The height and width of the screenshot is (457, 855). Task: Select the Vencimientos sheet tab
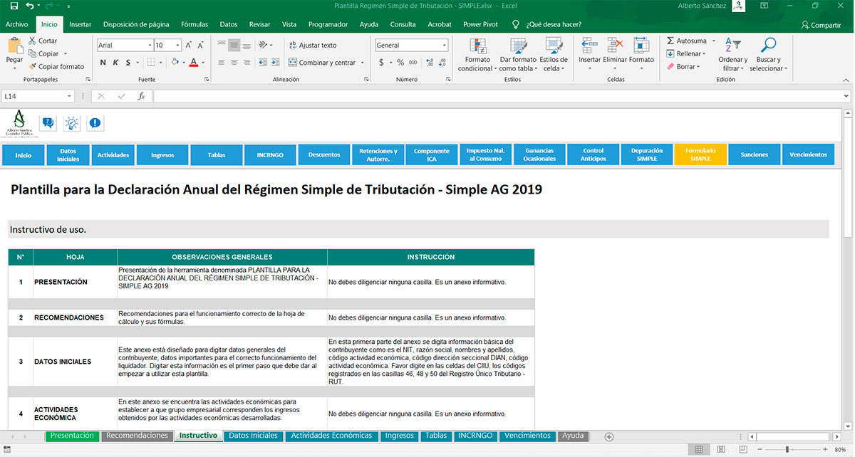tap(527, 436)
